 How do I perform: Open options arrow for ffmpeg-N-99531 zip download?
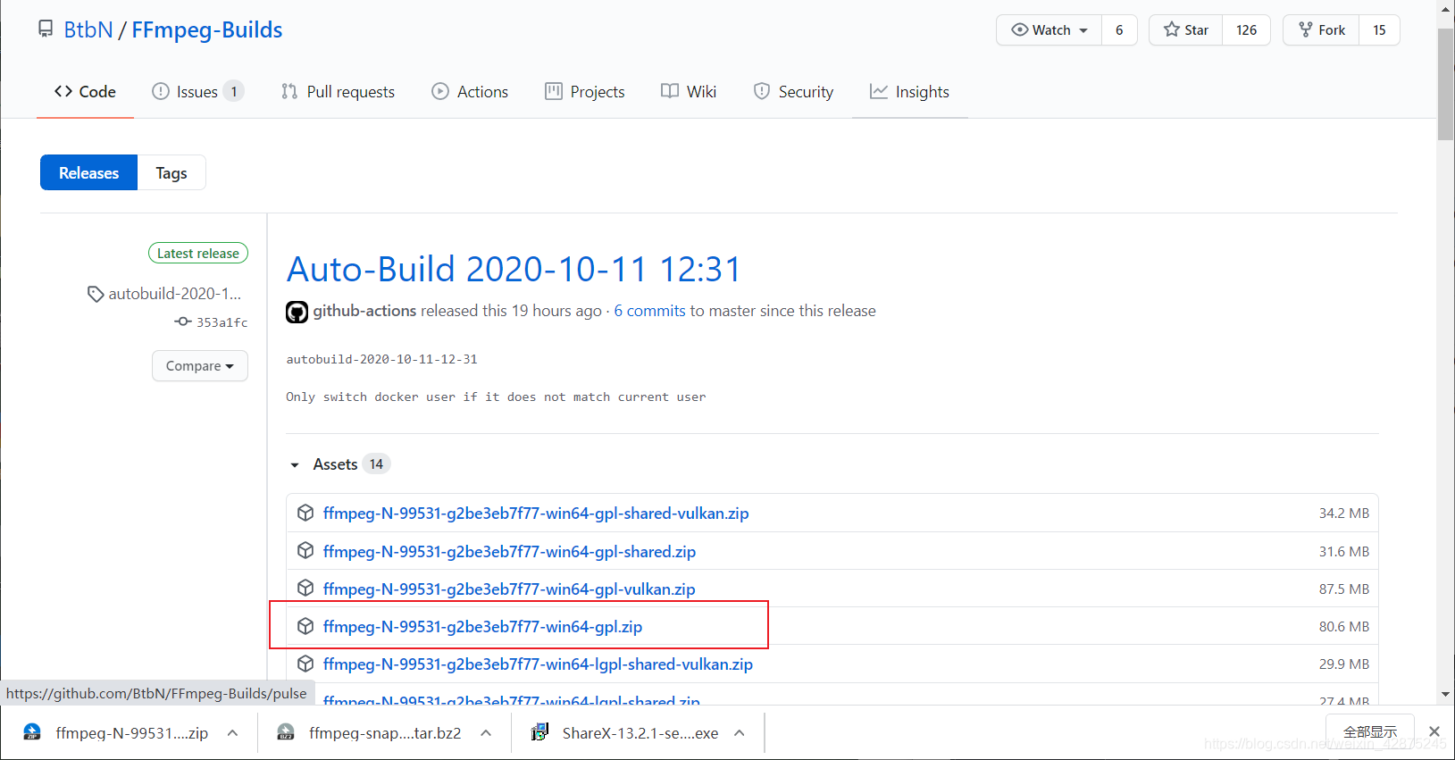tap(232, 733)
